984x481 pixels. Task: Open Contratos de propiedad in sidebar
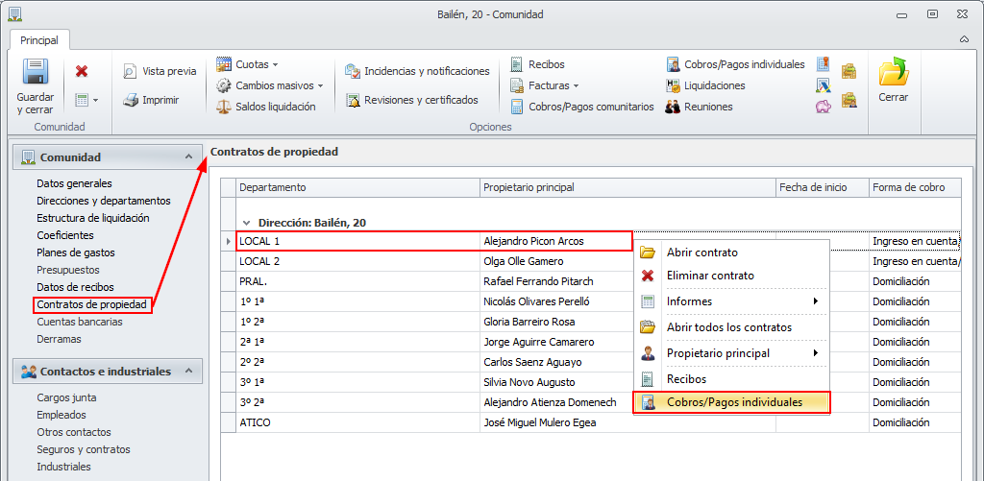pyautogui.click(x=92, y=304)
